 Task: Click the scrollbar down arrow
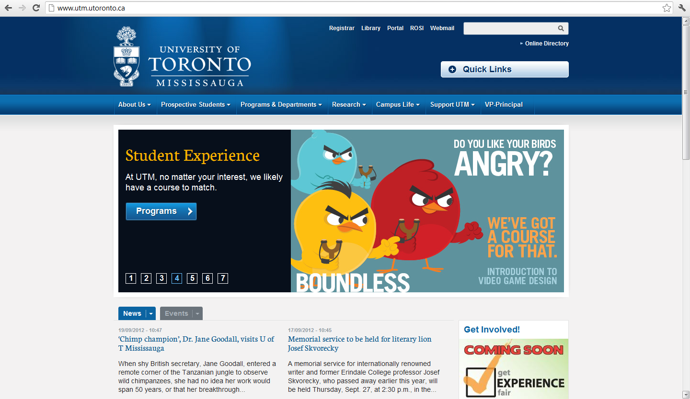point(686,394)
